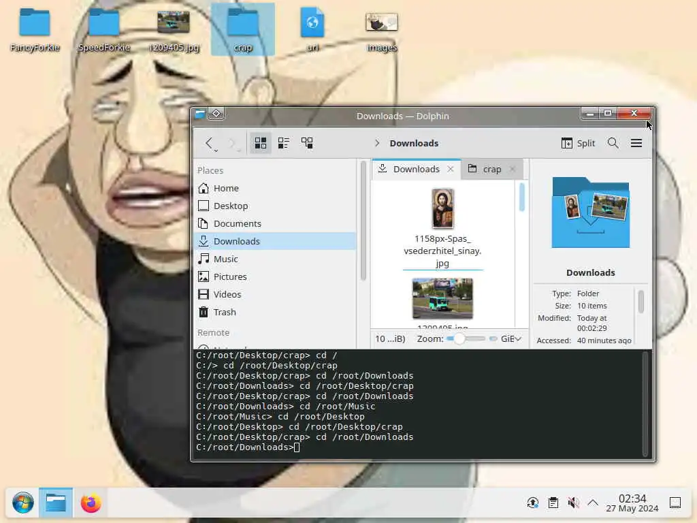
Task: Click the breadcrumb chevron before Downloads
Action: coord(377,143)
